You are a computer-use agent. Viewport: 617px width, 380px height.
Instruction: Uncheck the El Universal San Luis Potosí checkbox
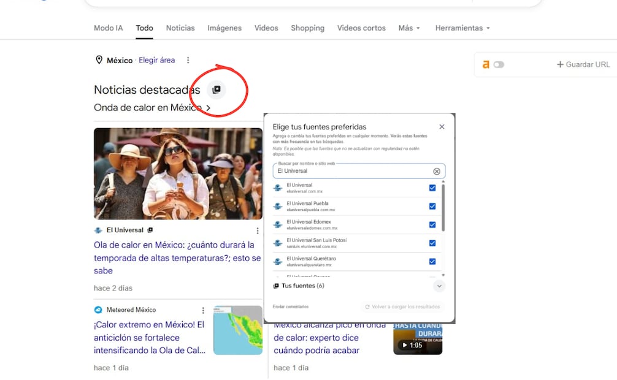click(432, 243)
